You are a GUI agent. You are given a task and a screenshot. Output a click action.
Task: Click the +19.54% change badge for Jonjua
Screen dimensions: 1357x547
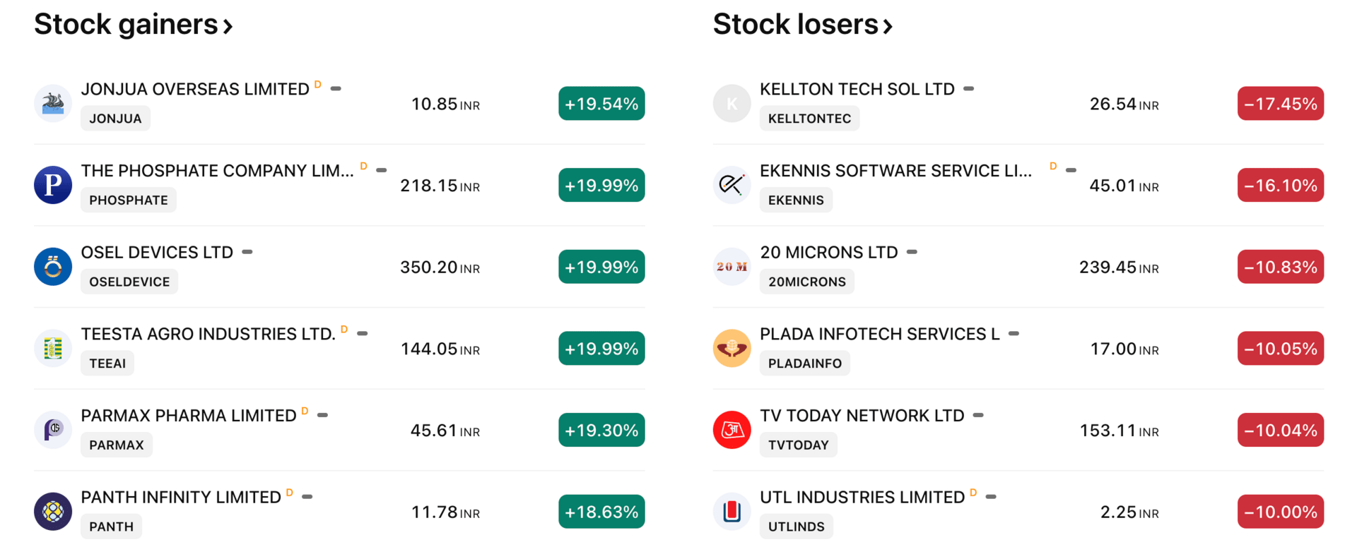coord(601,104)
